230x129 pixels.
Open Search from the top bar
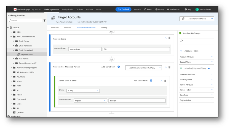(148, 9)
